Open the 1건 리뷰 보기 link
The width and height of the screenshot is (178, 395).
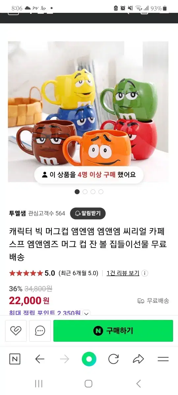click(x=123, y=273)
